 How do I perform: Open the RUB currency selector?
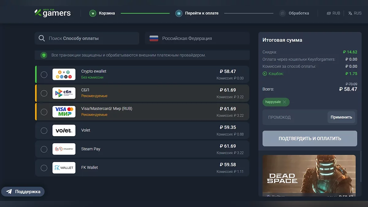(x=333, y=13)
